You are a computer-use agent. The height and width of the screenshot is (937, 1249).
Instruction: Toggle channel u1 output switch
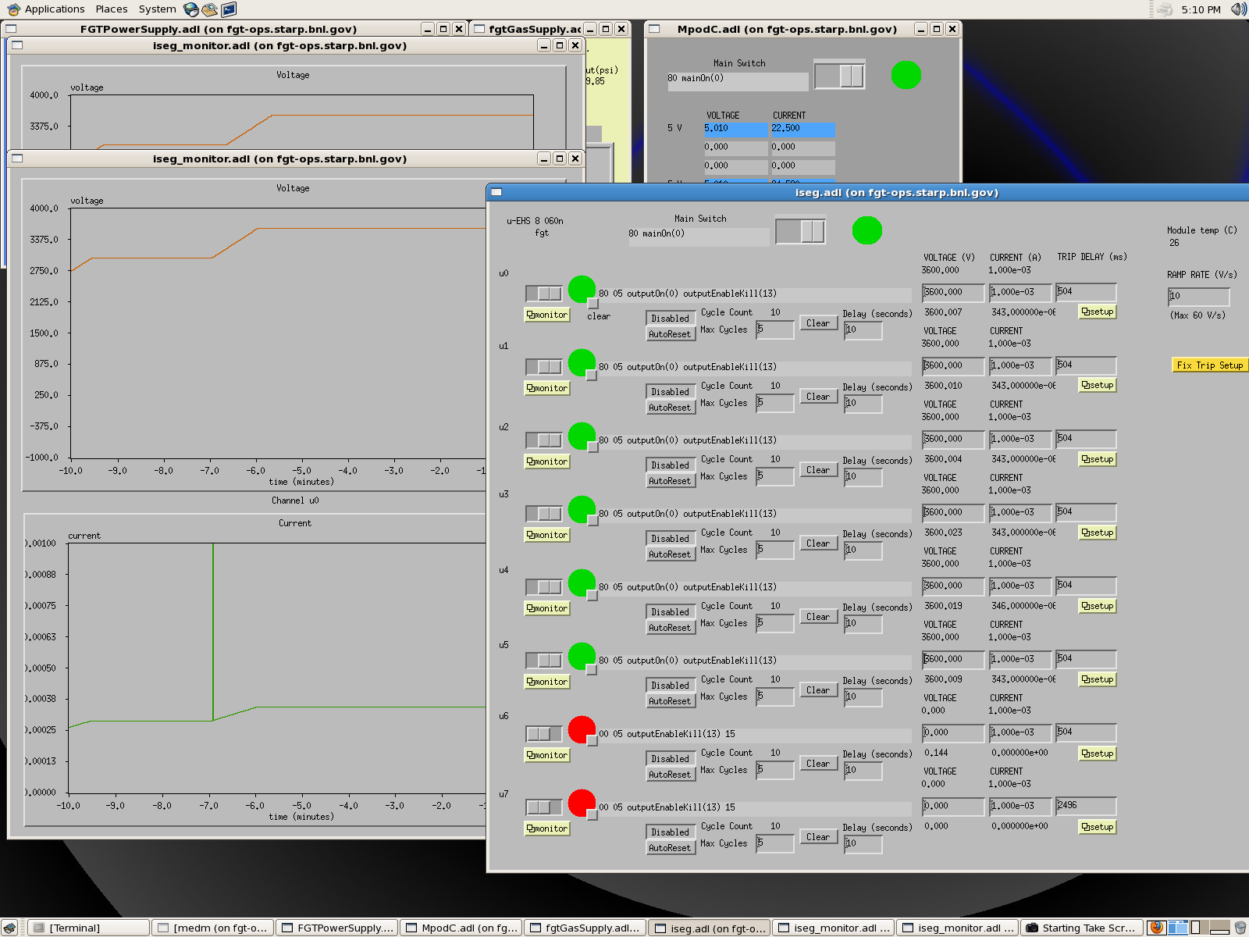[x=543, y=367]
